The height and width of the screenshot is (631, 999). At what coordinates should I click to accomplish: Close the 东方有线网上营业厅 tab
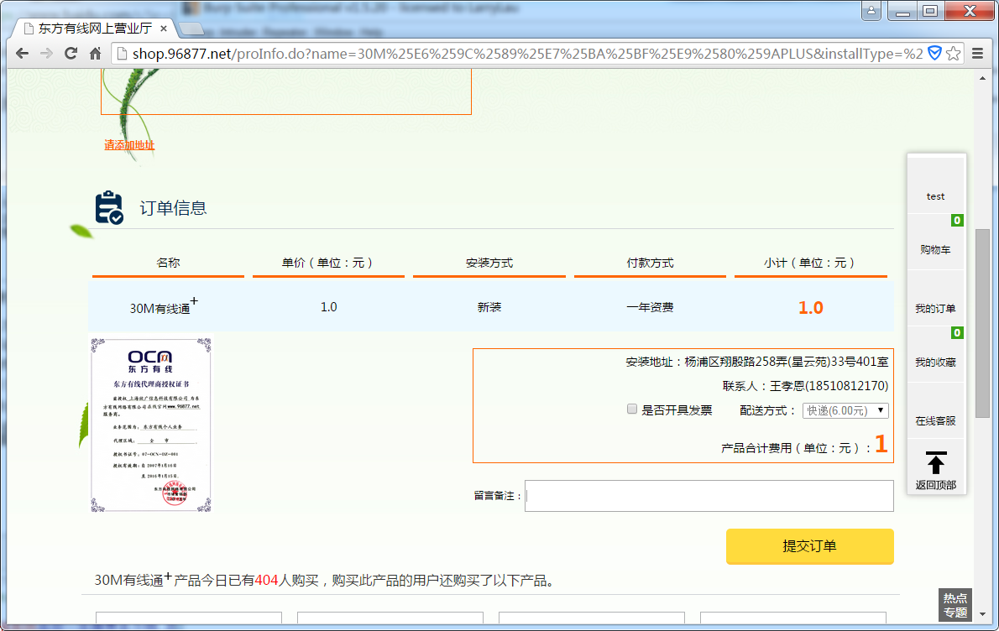click(164, 29)
